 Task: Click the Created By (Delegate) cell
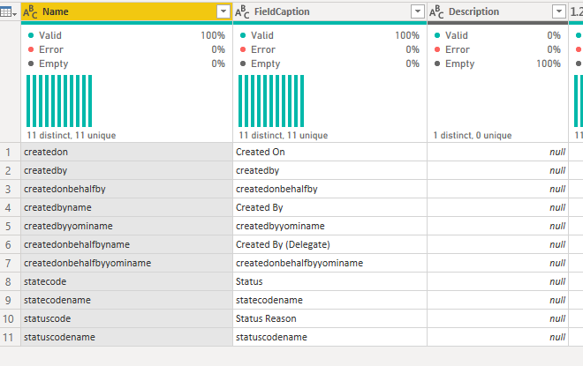pyautogui.click(x=329, y=245)
